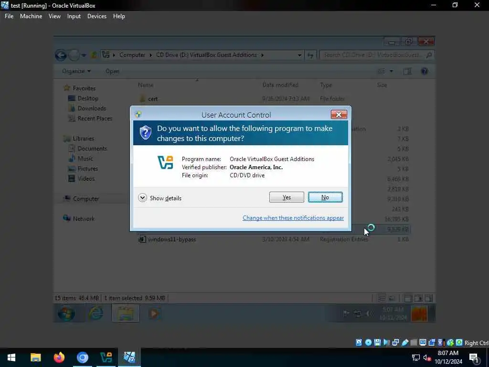Click guest Windows 7 Start orb

[x=66, y=313]
